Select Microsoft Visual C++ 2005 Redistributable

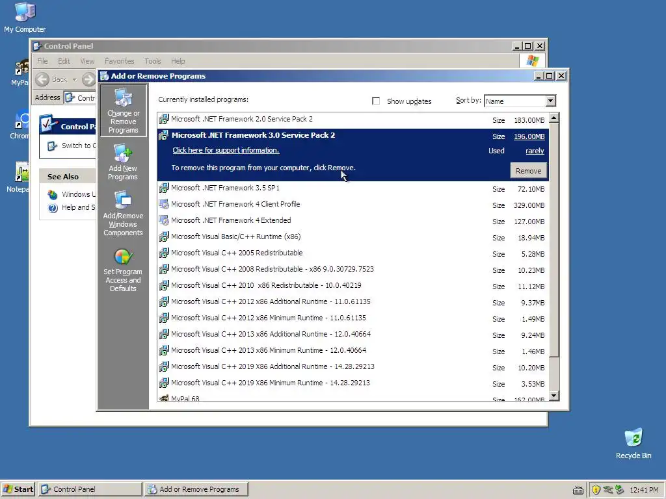(x=353, y=253)
